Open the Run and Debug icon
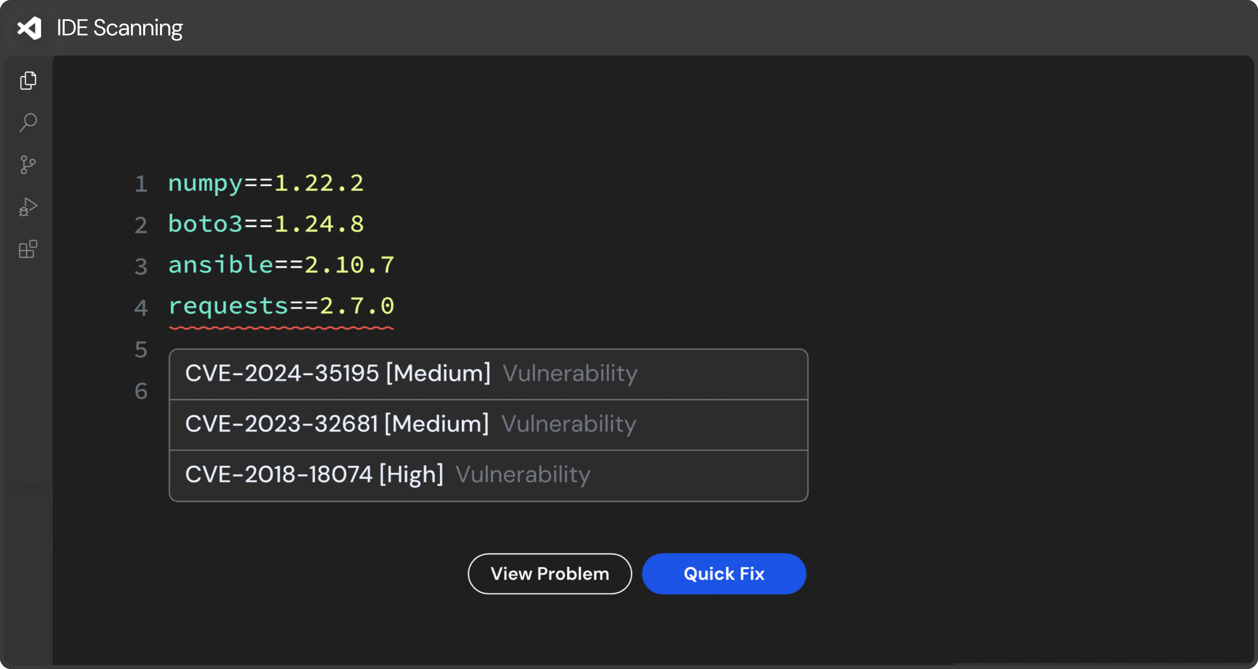 tap(28, 207)
